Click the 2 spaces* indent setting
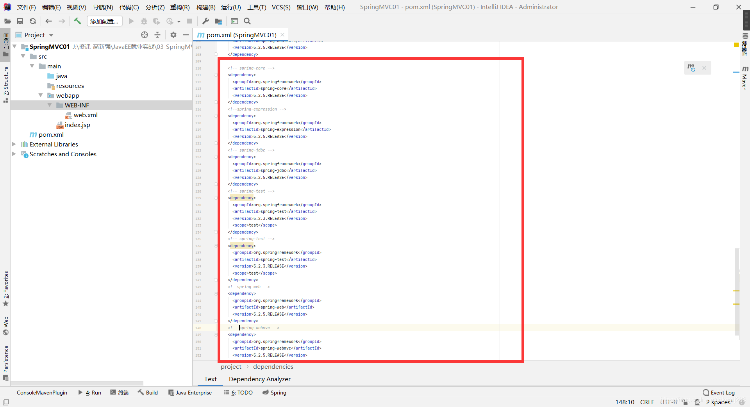750x407 pixels. point(719,402)
